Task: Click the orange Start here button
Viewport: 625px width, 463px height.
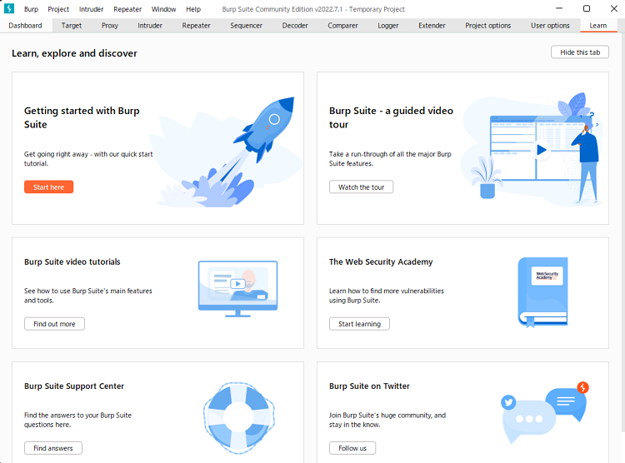Action: 48,187
